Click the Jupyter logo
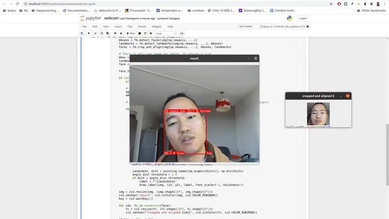 (x=91, y=18)
